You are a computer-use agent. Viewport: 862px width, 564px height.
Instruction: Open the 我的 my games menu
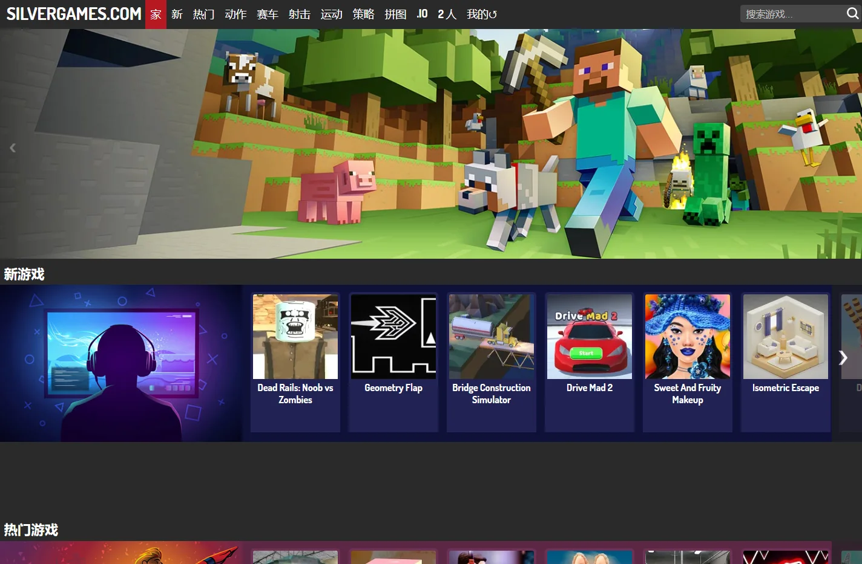pyautogui.click(x=482, y=14)
